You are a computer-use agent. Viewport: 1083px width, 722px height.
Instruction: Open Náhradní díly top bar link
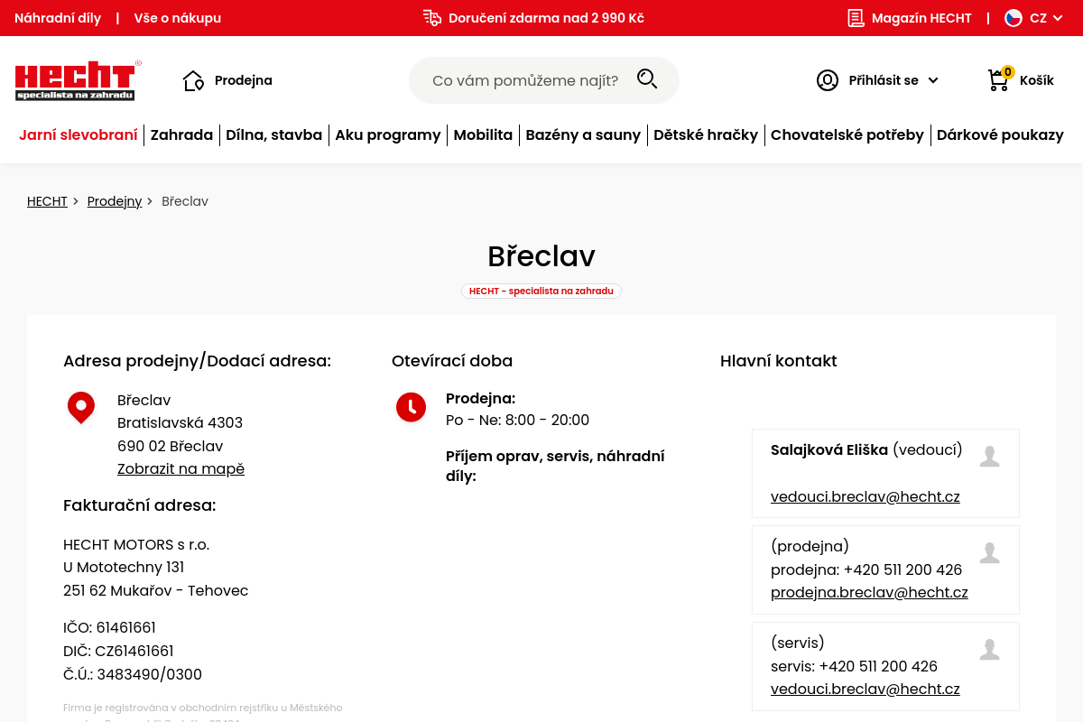click(58, 18)
